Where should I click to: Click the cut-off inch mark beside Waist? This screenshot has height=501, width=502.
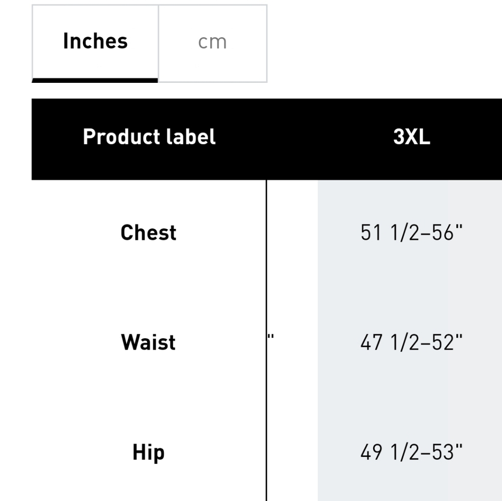click(271, 337)
